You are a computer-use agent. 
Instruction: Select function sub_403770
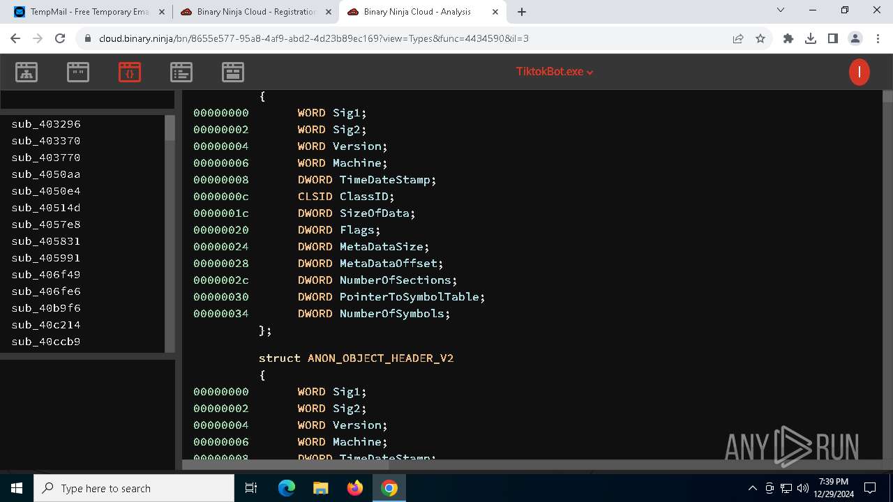[46, 158]
